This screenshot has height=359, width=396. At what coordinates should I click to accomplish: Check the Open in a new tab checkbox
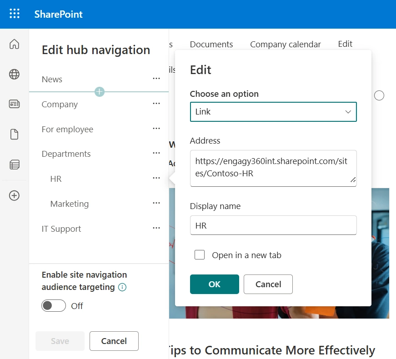click(199, 255)
